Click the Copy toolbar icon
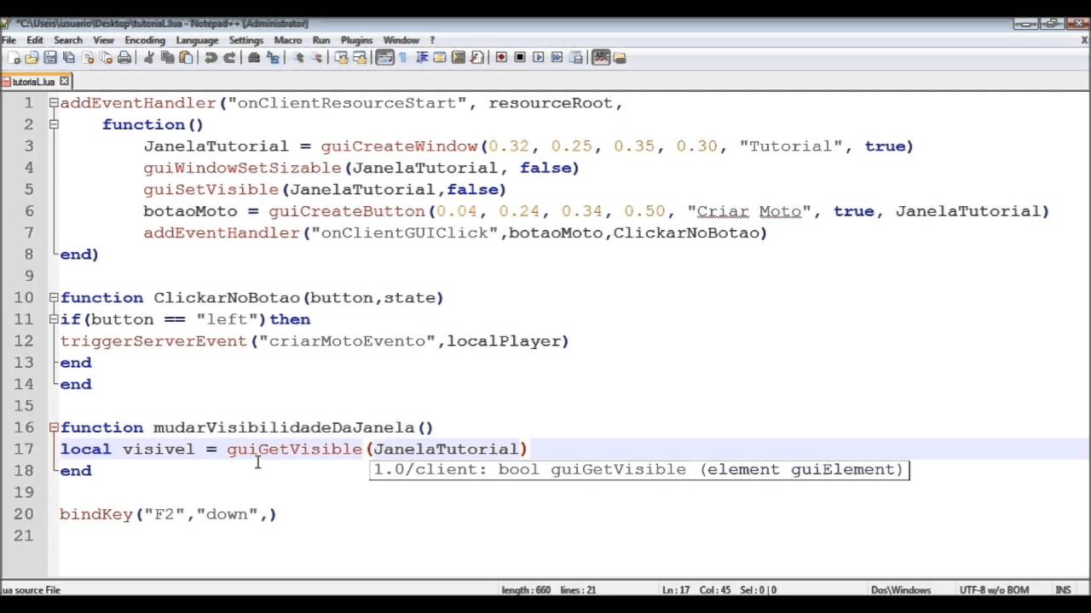The height and width of the screenshot is (613, 1091). pos(168,58)
